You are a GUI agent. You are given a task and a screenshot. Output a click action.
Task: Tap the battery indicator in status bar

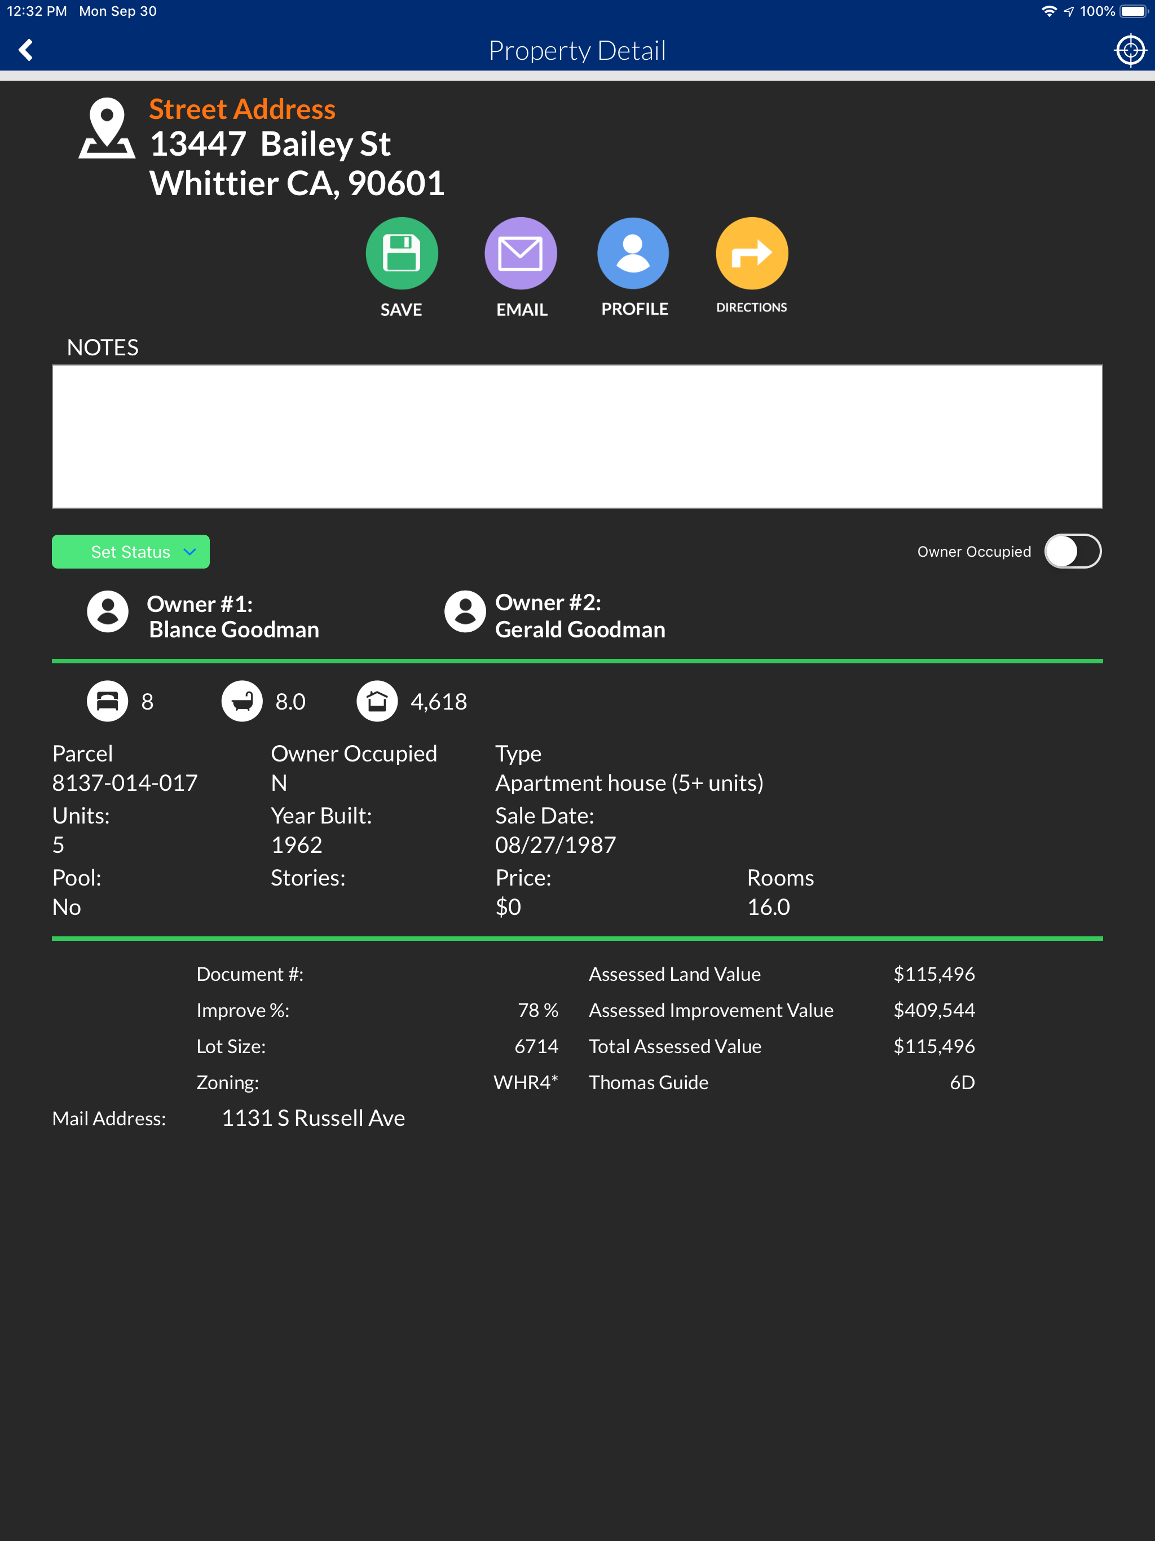click(x=1134, y=12)
